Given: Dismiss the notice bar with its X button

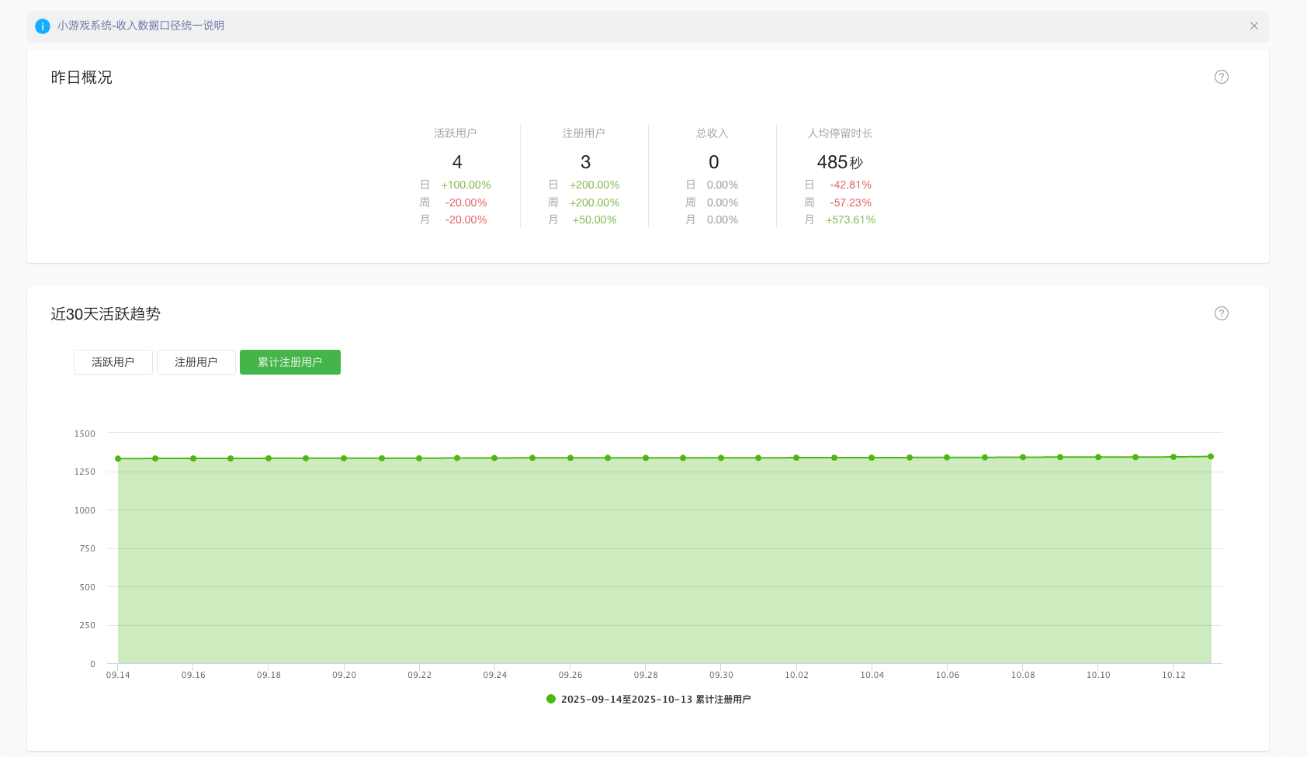Looking at the screenshot, I should coord(1254,26).
